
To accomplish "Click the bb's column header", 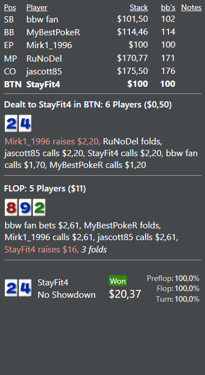I will 168,8.
